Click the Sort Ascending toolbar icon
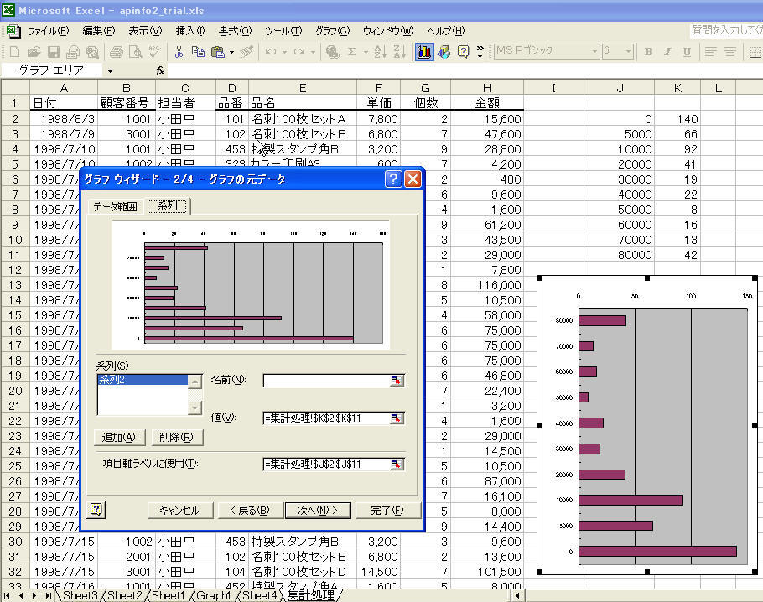Image resolution: width=763 pixels, height=602 pixels. coord(378,52)
